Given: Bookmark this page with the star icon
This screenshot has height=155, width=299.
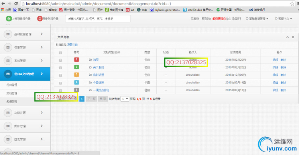Looking at the screenshot, I should tap(292, 4).
